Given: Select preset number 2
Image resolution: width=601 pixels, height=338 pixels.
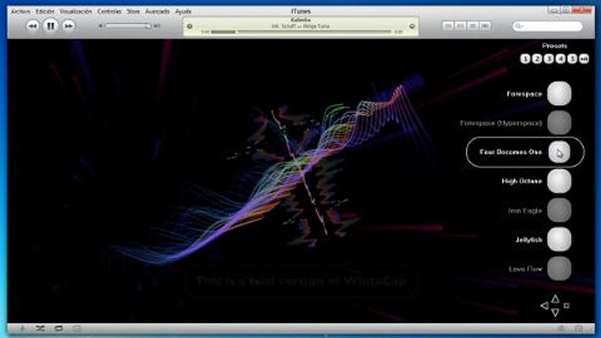Looking at the screenshot, I should tap(537, 59).
